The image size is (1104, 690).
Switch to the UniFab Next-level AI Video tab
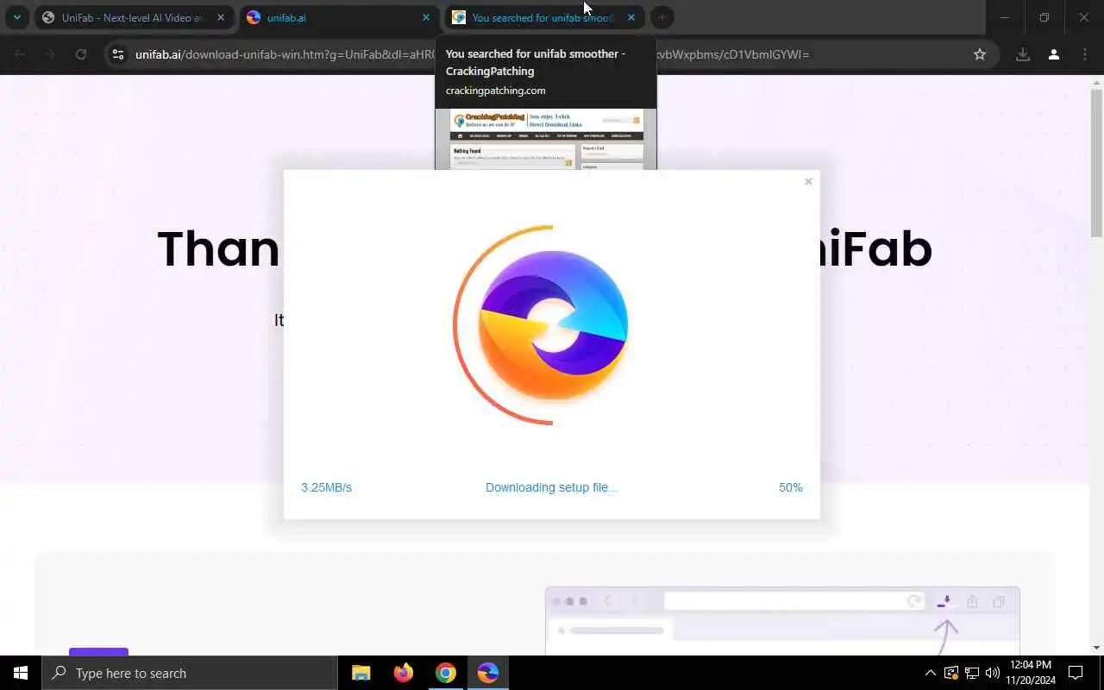(134, 17)
